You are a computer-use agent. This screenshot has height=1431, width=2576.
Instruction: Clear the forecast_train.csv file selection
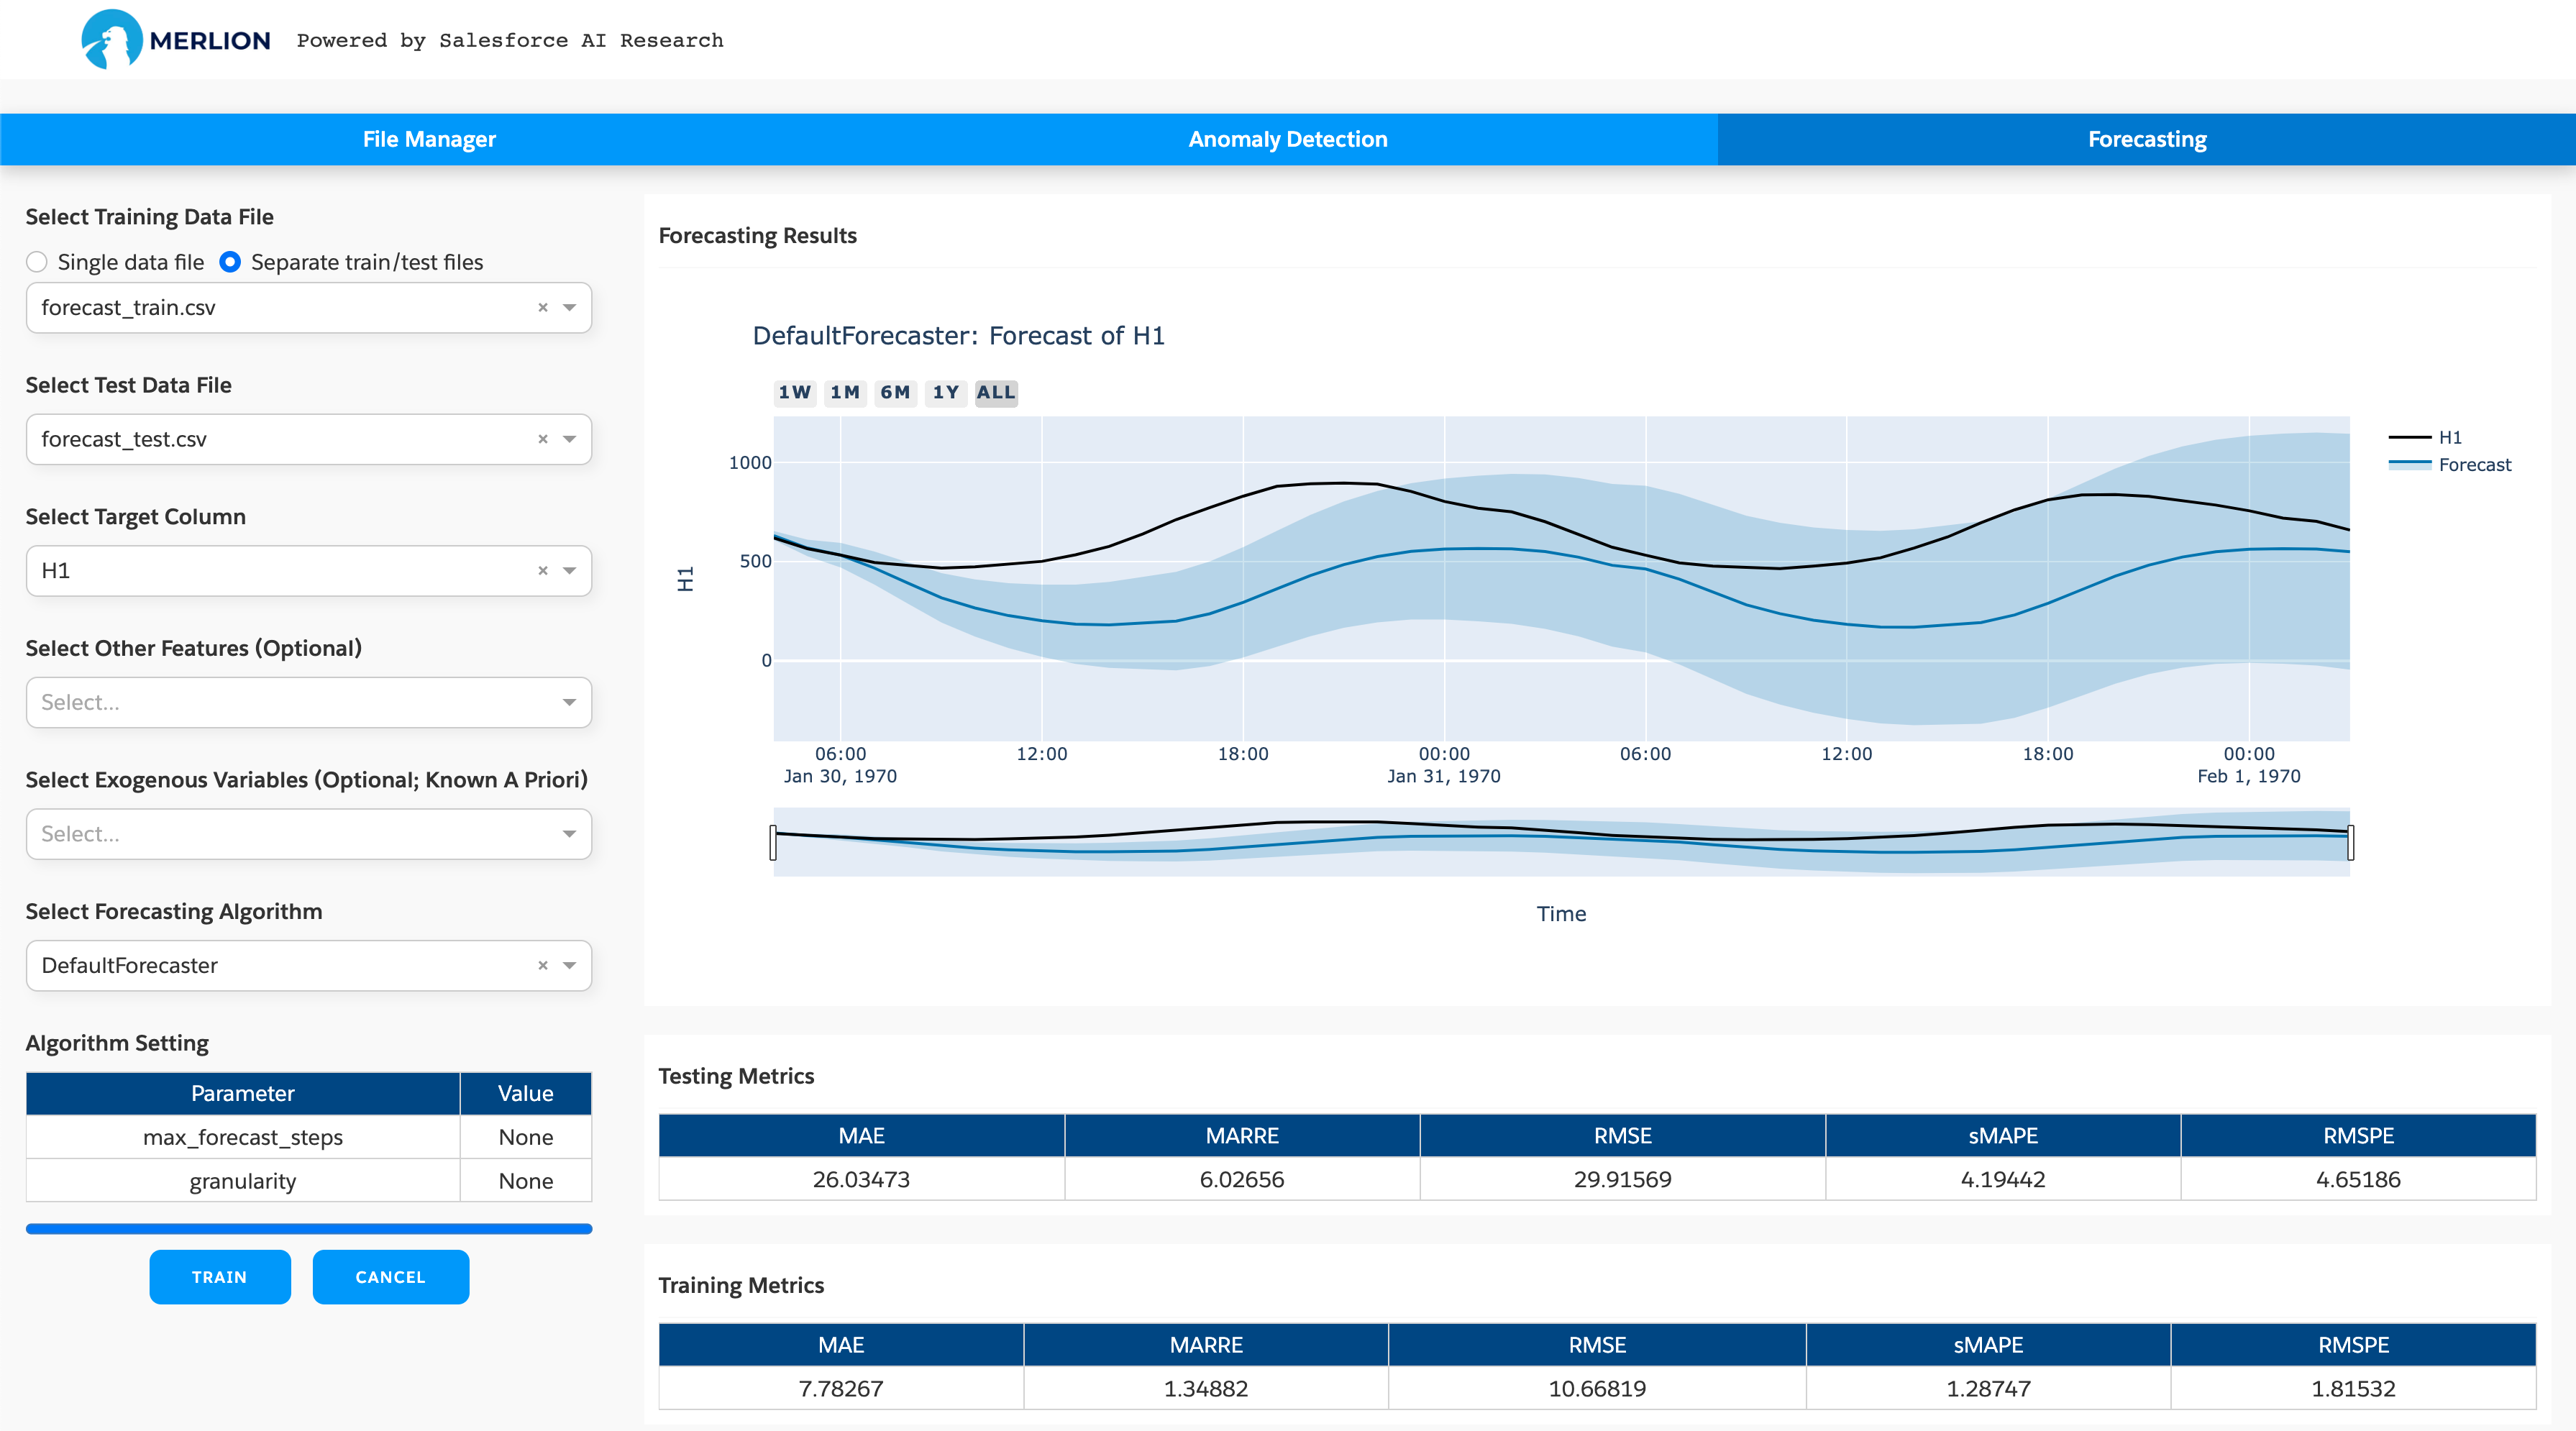(544, 306)
